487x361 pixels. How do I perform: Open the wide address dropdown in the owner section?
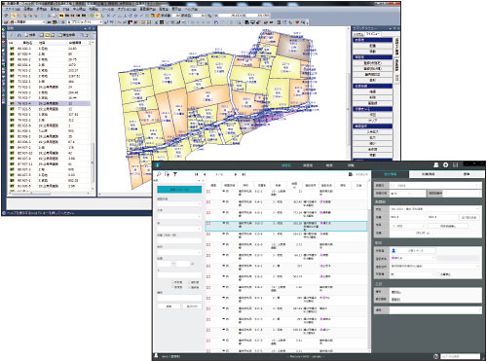click(435, 267)
